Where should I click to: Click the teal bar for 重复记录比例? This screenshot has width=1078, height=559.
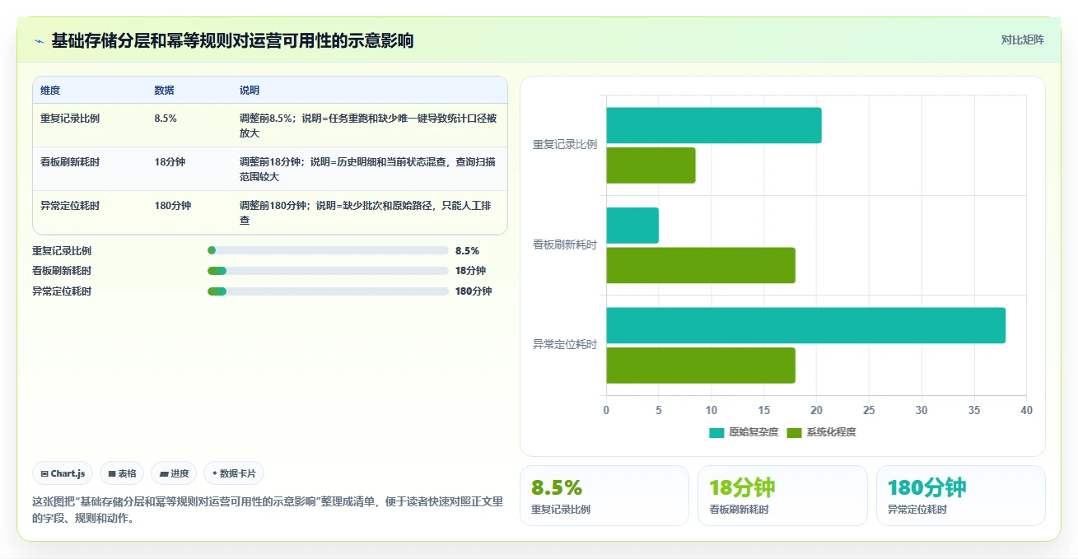714,125
